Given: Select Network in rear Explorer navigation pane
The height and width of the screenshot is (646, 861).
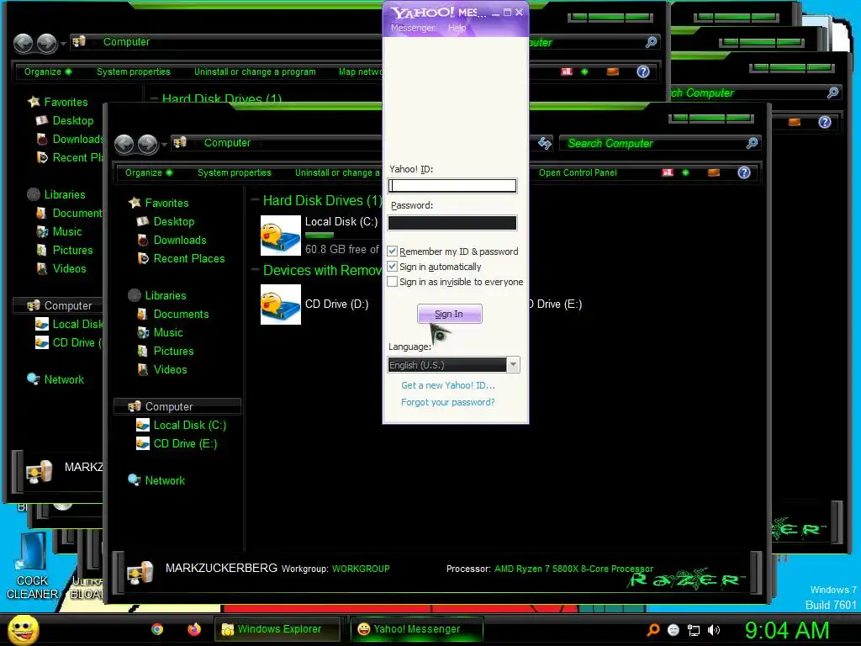Looking at the screenshot, I should (x=64, y=379).
